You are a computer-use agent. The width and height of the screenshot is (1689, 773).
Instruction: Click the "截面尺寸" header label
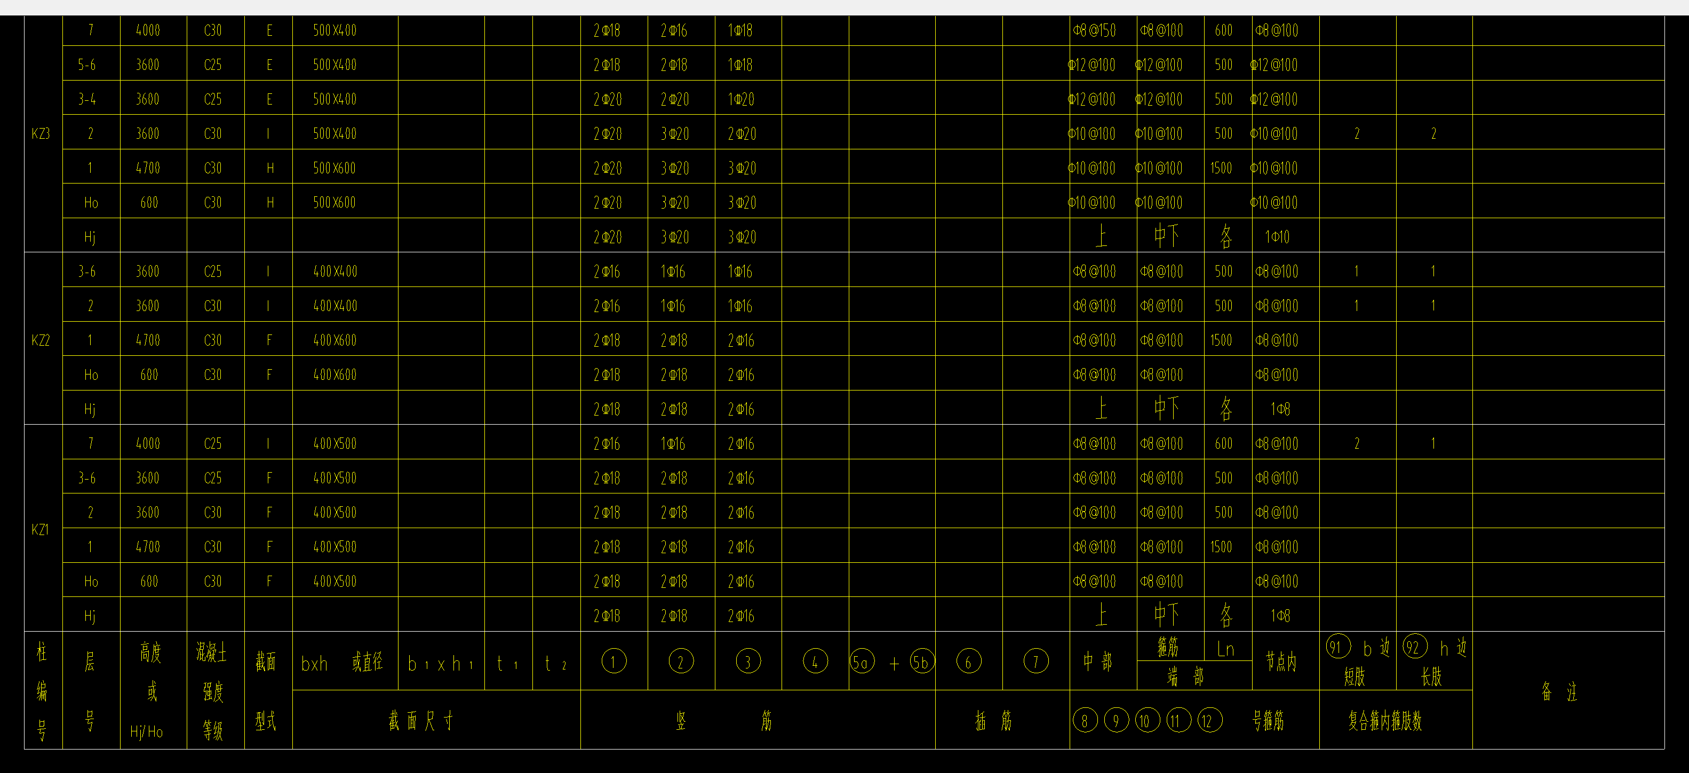(421, 721)
